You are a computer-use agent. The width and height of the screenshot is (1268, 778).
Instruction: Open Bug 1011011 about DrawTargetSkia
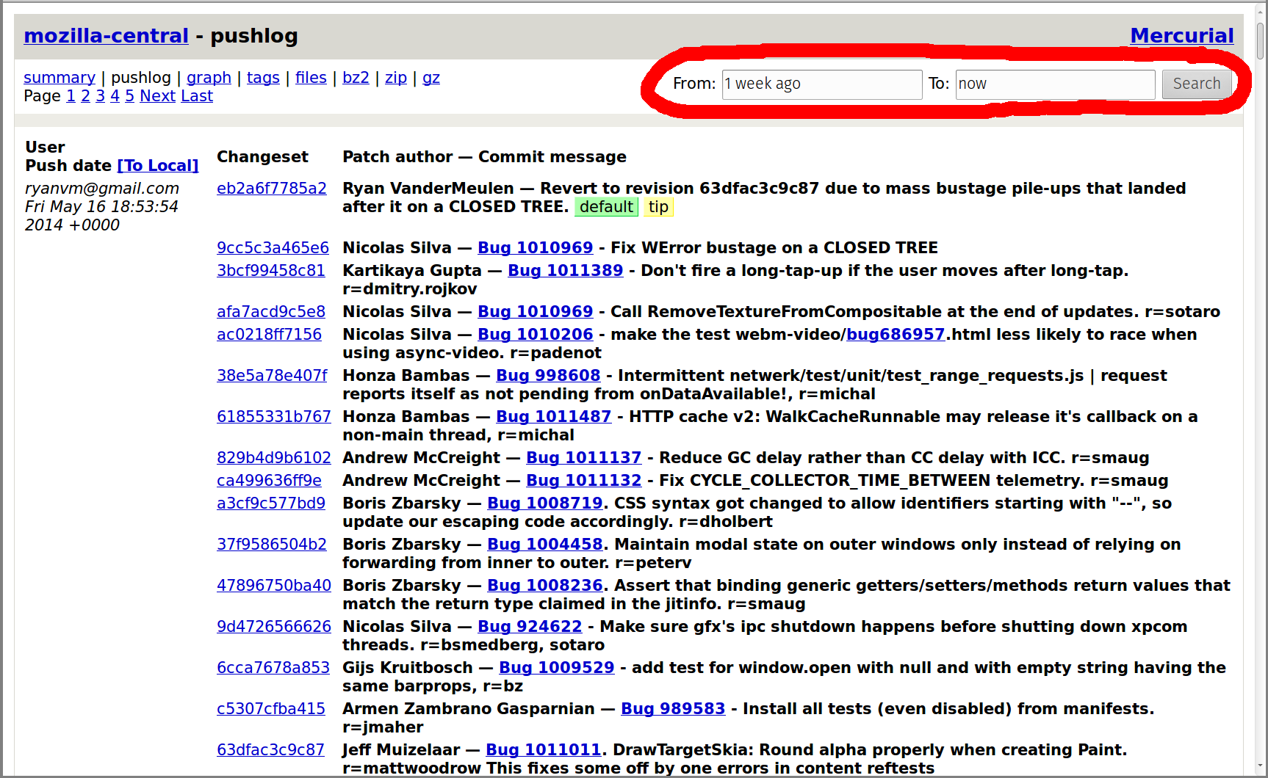pos(543,750)
